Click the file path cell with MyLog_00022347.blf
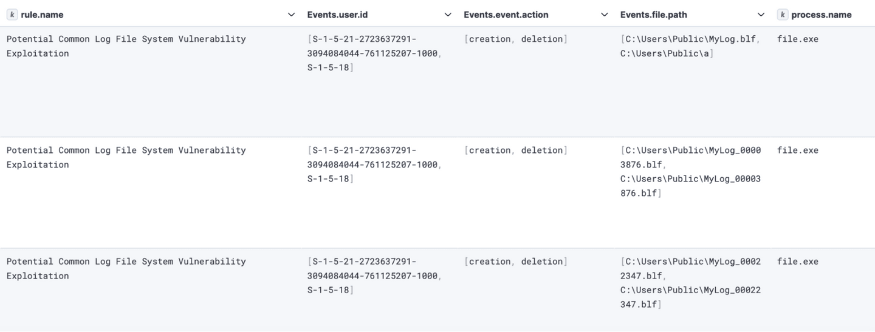875x332 pixels. point(690,283)
